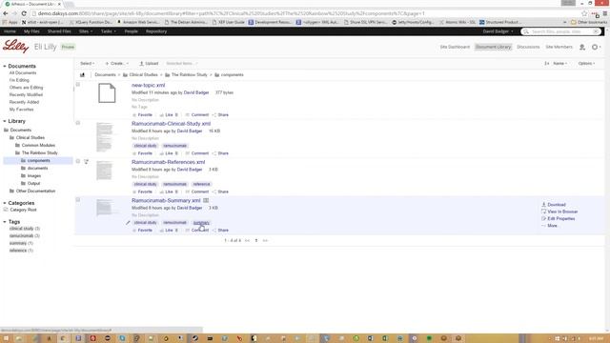The image size is (610, 343).
Task: Favorite the new-topic.xml document
Action: [x=142, y=115]
